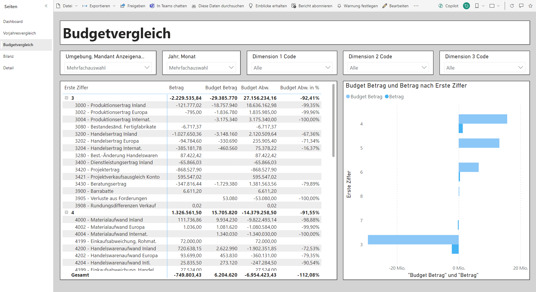Screen dimensions: 536x292
Task: Mark report as favorite with star
Action: pos(530,6)
